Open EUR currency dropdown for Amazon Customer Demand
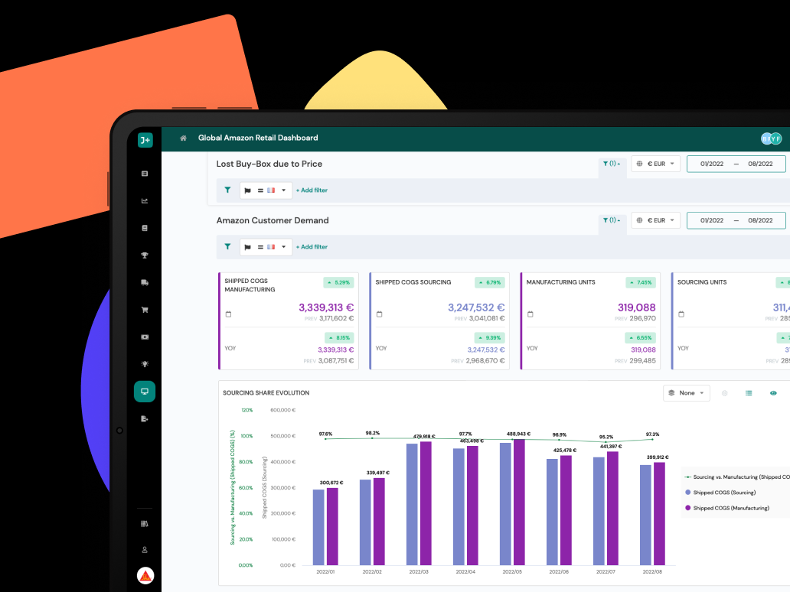 655,220
